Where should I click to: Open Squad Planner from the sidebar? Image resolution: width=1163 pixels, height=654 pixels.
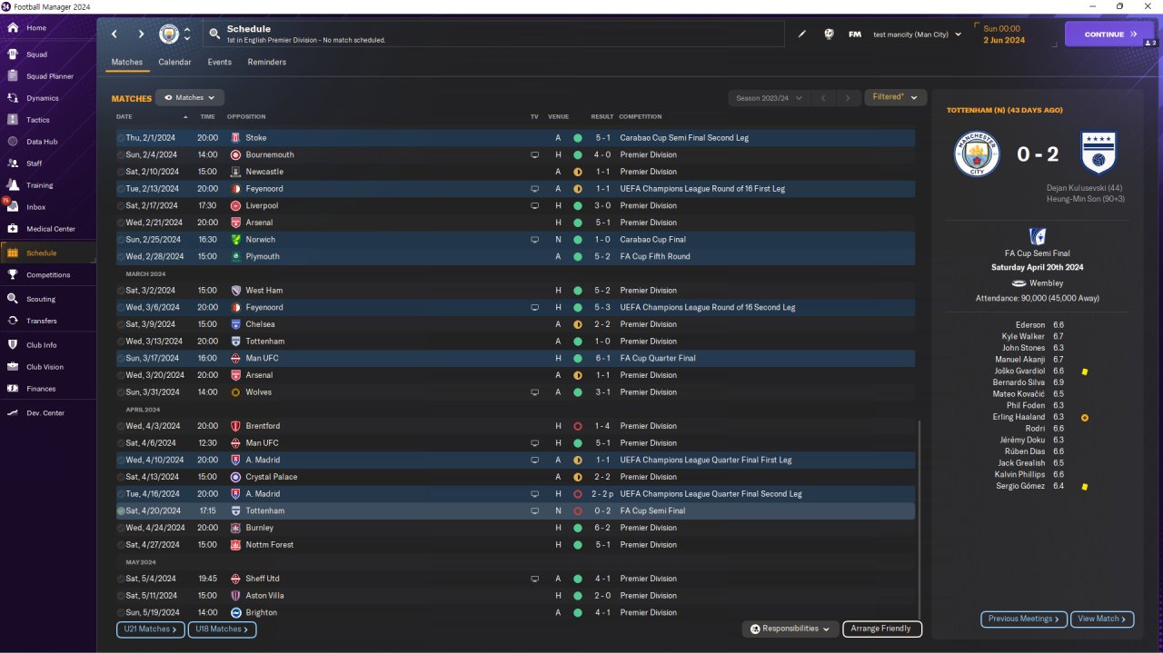click(x=48, y=76)
